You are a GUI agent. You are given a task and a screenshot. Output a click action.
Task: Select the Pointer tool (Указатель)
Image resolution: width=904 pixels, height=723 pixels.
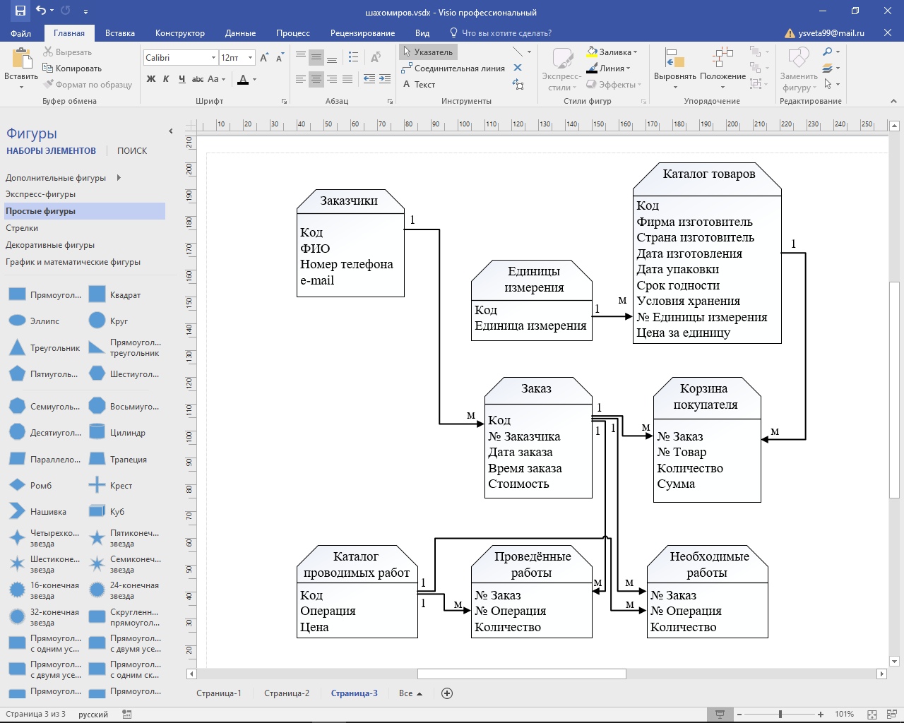[428, 52]
